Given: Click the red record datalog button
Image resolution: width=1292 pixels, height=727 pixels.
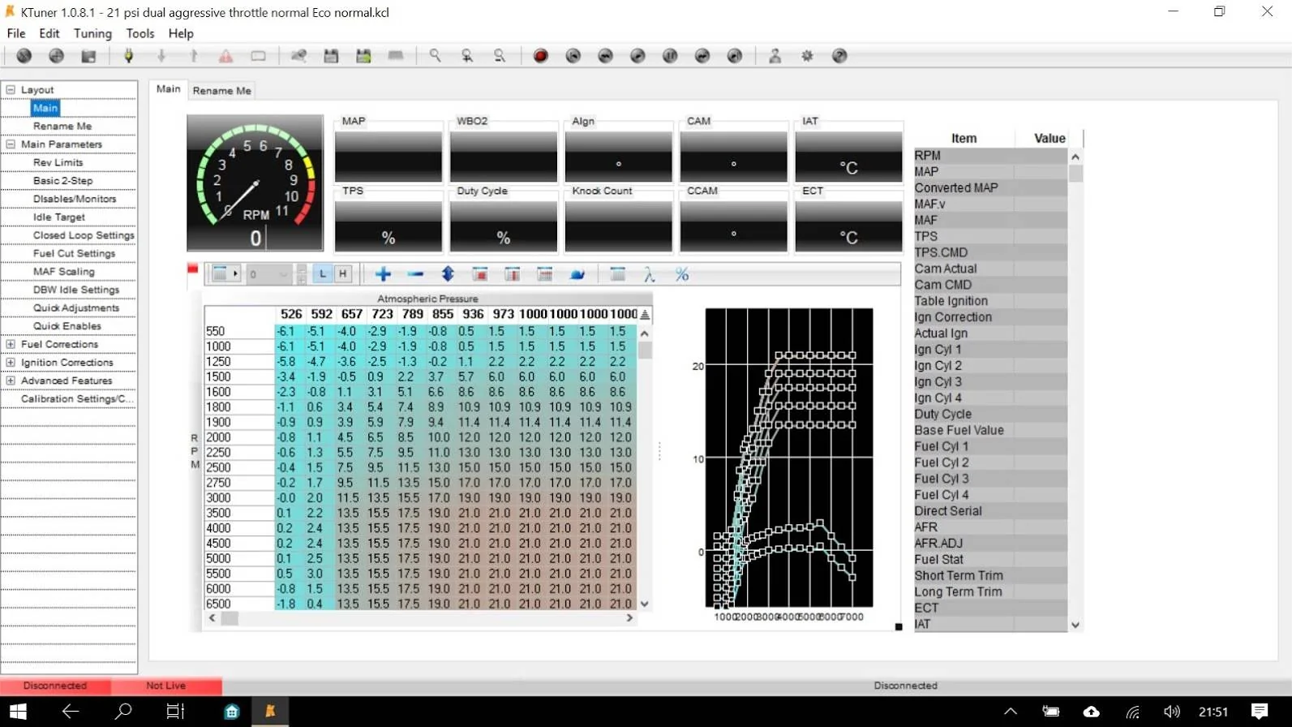Looking at the screenshot, I should pyautogui.click(x=540, y=56).
